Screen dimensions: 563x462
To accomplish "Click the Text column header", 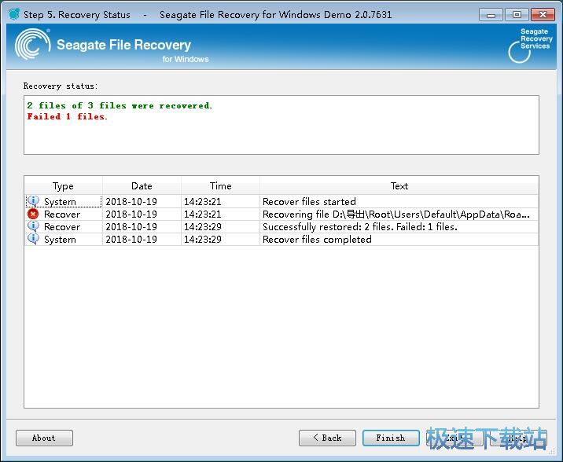I will (399, 185).
